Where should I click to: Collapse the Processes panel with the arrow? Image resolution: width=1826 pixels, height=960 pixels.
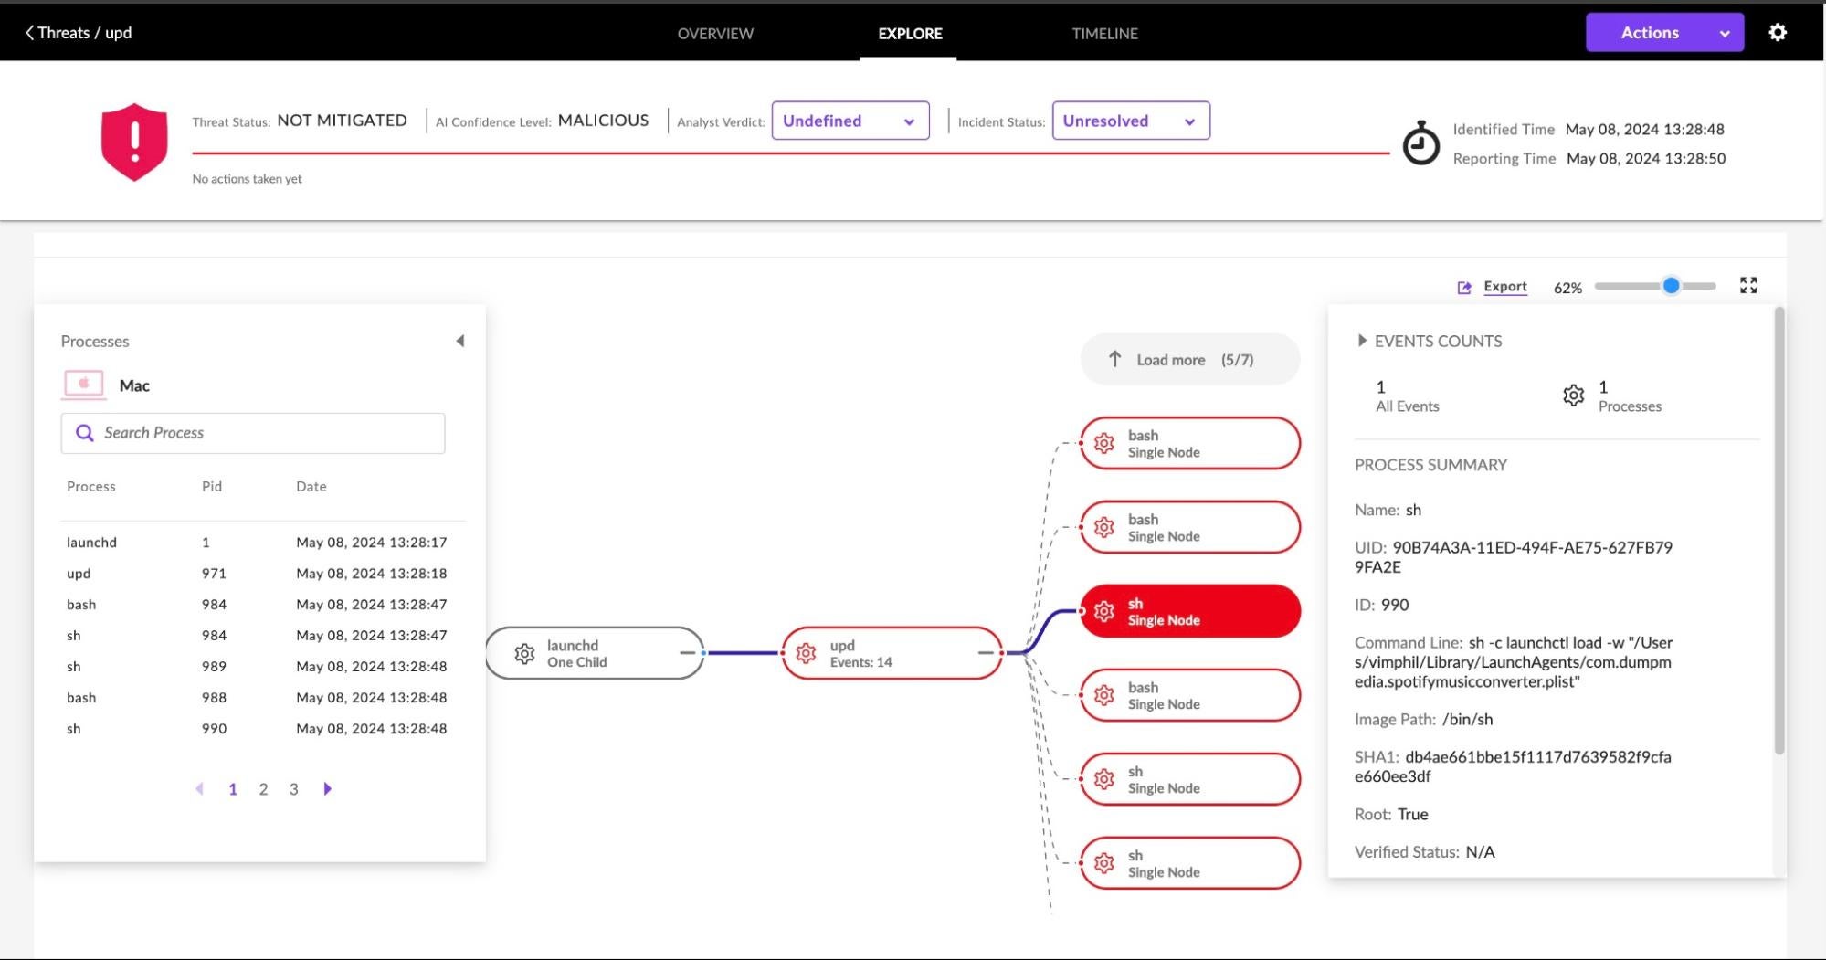tap(459, 341)
